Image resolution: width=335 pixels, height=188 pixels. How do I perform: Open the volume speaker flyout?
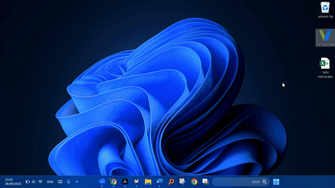[x=33, y=182]
